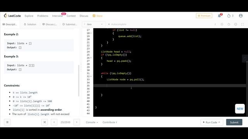248x139 pixels.
Task: Open the Store link
Action: click(97, 16)
